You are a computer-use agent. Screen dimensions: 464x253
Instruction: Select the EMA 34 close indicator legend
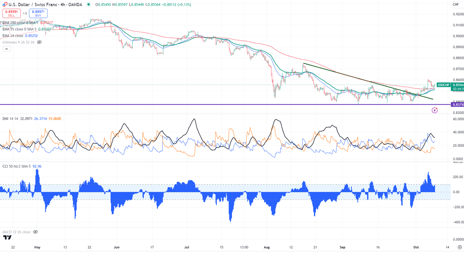[x=13, y=36]
